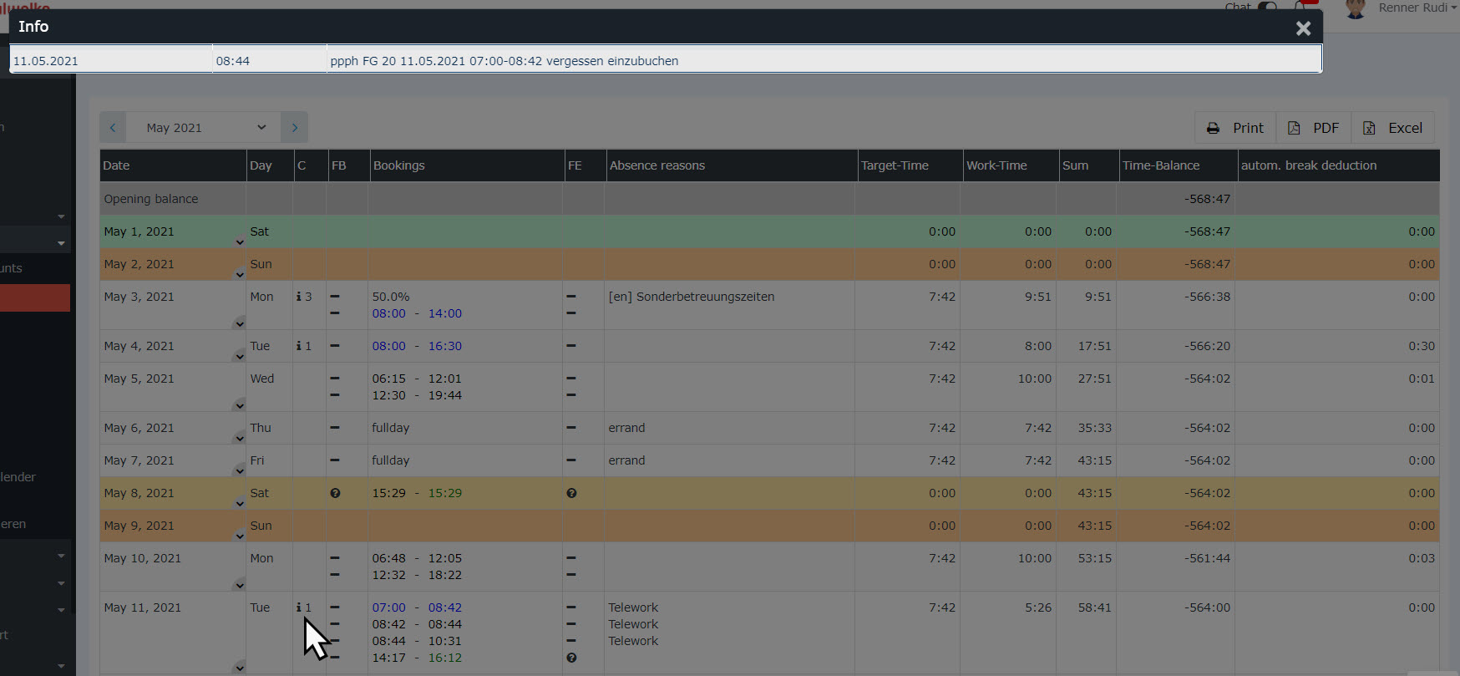Viewport: 1460px width, 676px height.
Task: Click the FE question mark icon beside 14:17 - 16:12
Action: click(571, 658)
